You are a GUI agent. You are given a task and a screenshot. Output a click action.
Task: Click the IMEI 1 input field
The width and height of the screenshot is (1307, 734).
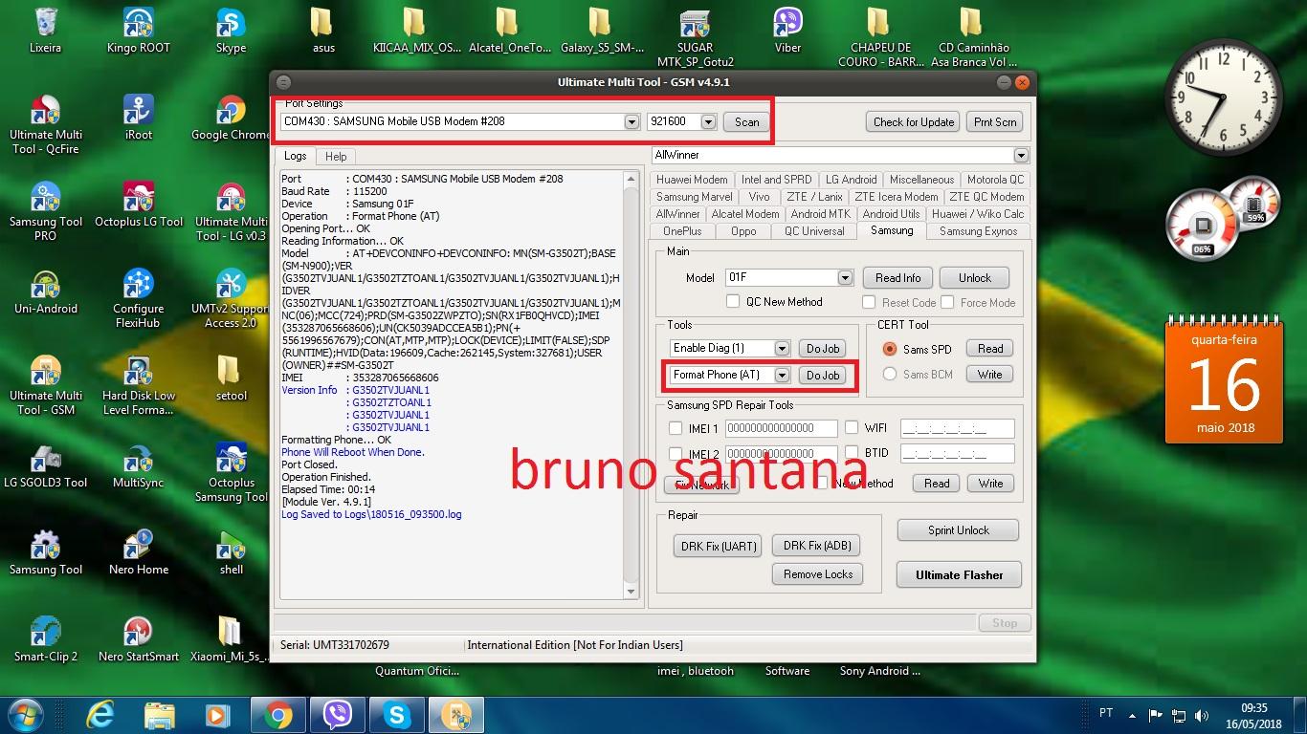point(782,428)
